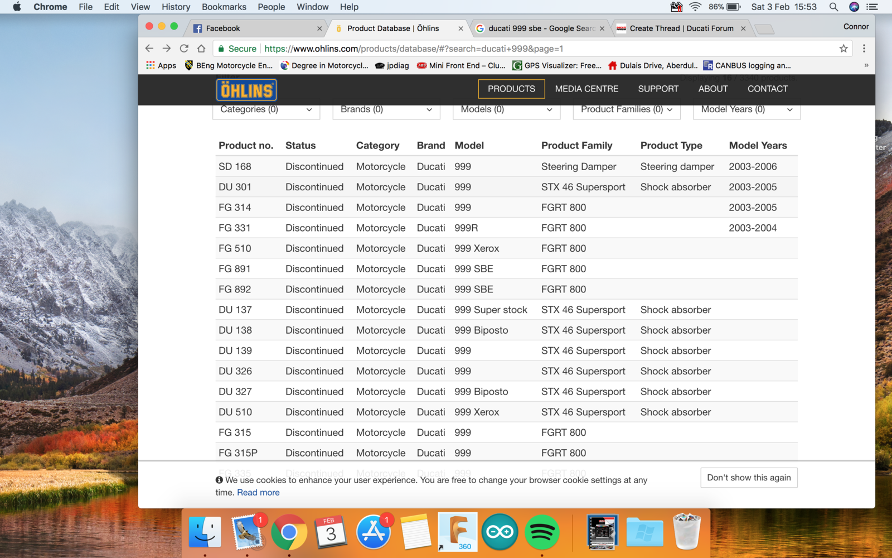892x558 pixels.
Task: Expand the Brands (0) filter dropdown
Action: [386, 109]
